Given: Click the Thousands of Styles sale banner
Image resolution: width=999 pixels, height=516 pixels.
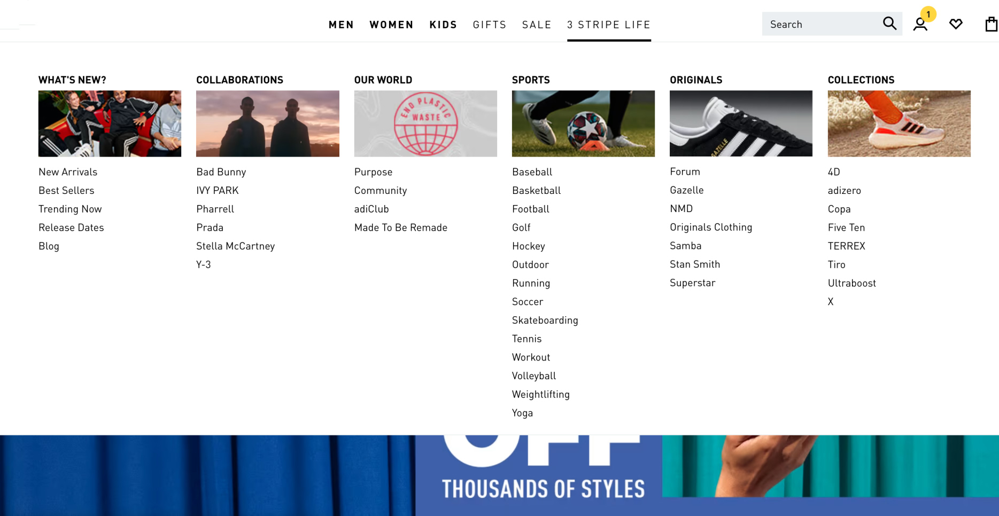Looking at the screenshot, I should coord(543,475).
